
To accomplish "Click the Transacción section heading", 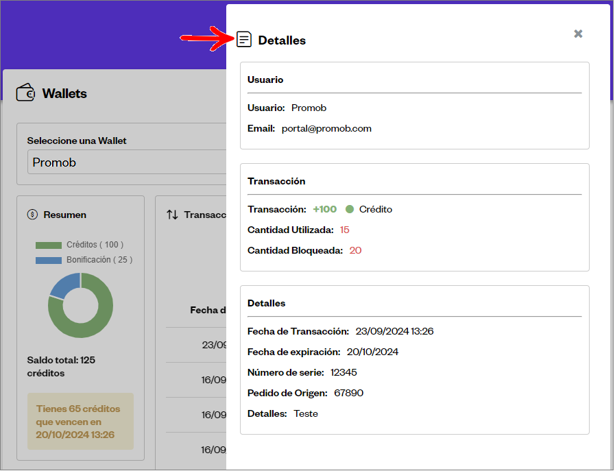I will pos(276,181).
